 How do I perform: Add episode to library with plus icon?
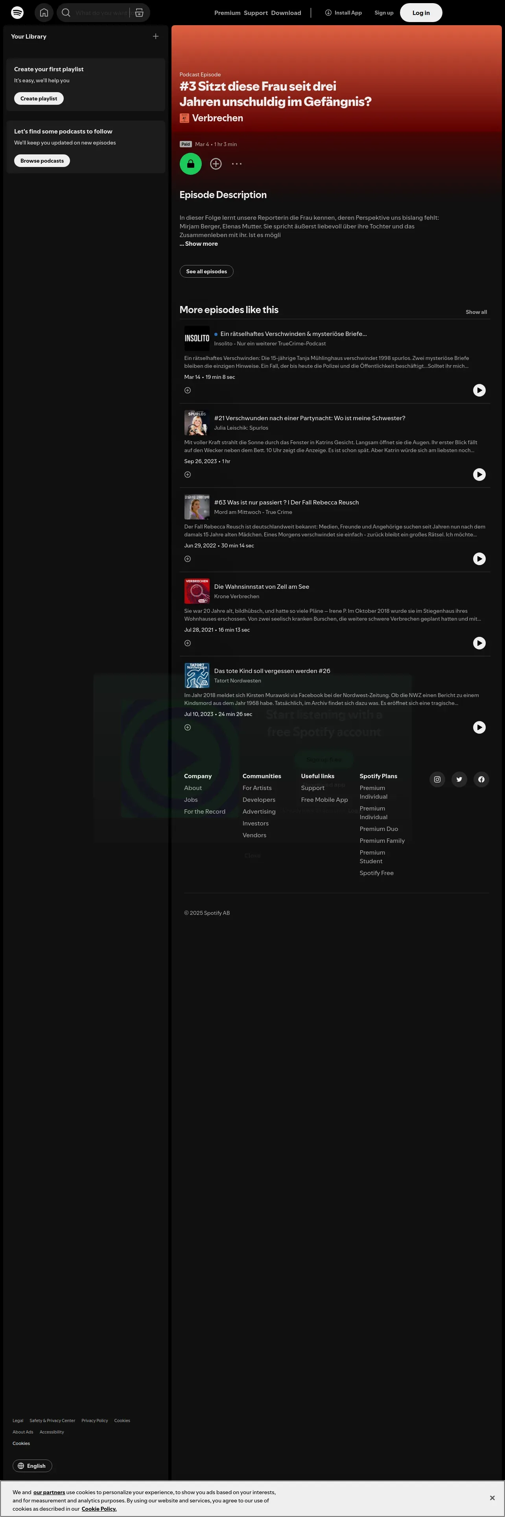pos(216,164)
